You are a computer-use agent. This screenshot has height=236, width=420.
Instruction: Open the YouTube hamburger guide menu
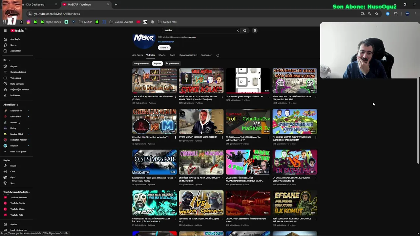pos(5,30)
